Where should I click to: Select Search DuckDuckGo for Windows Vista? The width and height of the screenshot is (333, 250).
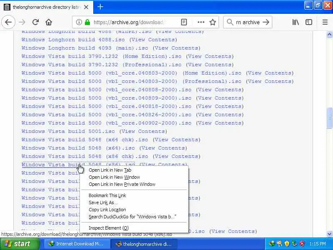pyautogui.click(x=132, y=217)
